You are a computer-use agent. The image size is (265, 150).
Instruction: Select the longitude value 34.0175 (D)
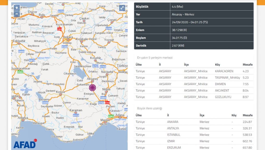tap(179, 38)
